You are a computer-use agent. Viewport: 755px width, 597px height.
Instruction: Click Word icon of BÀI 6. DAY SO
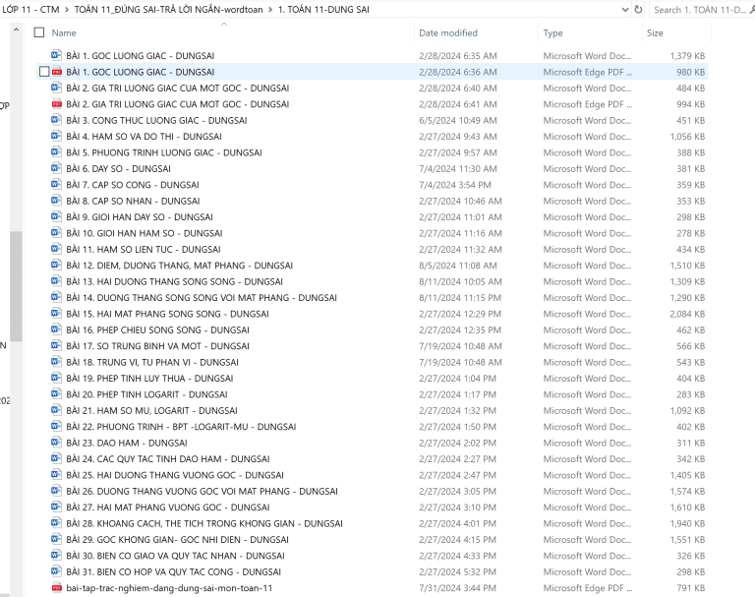point(56,167)
